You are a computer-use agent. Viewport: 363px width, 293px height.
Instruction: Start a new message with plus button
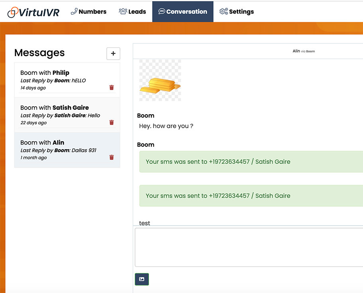[x=113, y=53]
